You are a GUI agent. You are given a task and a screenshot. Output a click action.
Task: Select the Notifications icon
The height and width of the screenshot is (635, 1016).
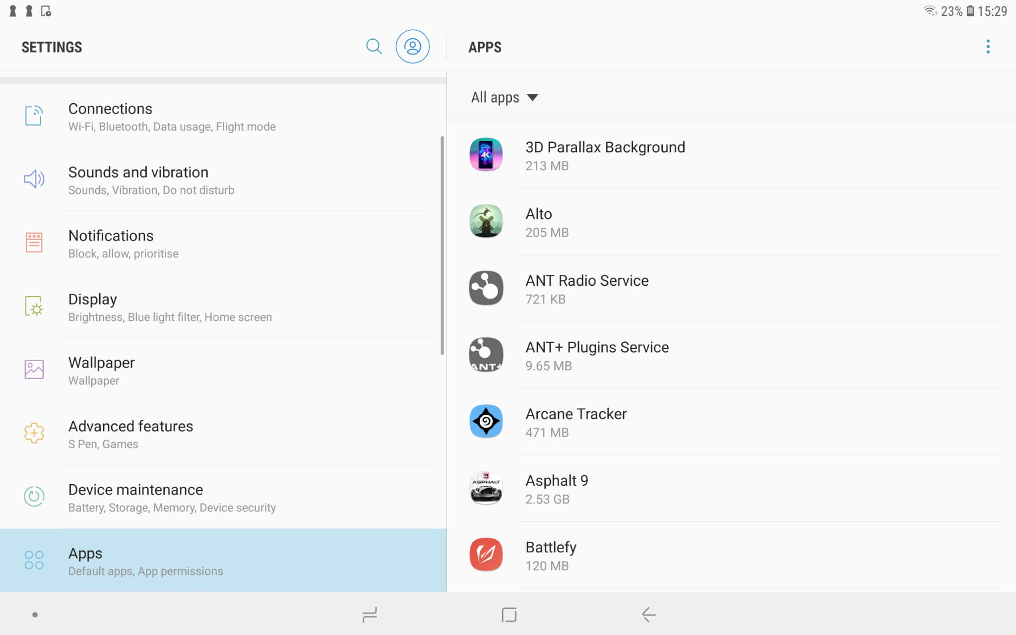tap(33, 243)
